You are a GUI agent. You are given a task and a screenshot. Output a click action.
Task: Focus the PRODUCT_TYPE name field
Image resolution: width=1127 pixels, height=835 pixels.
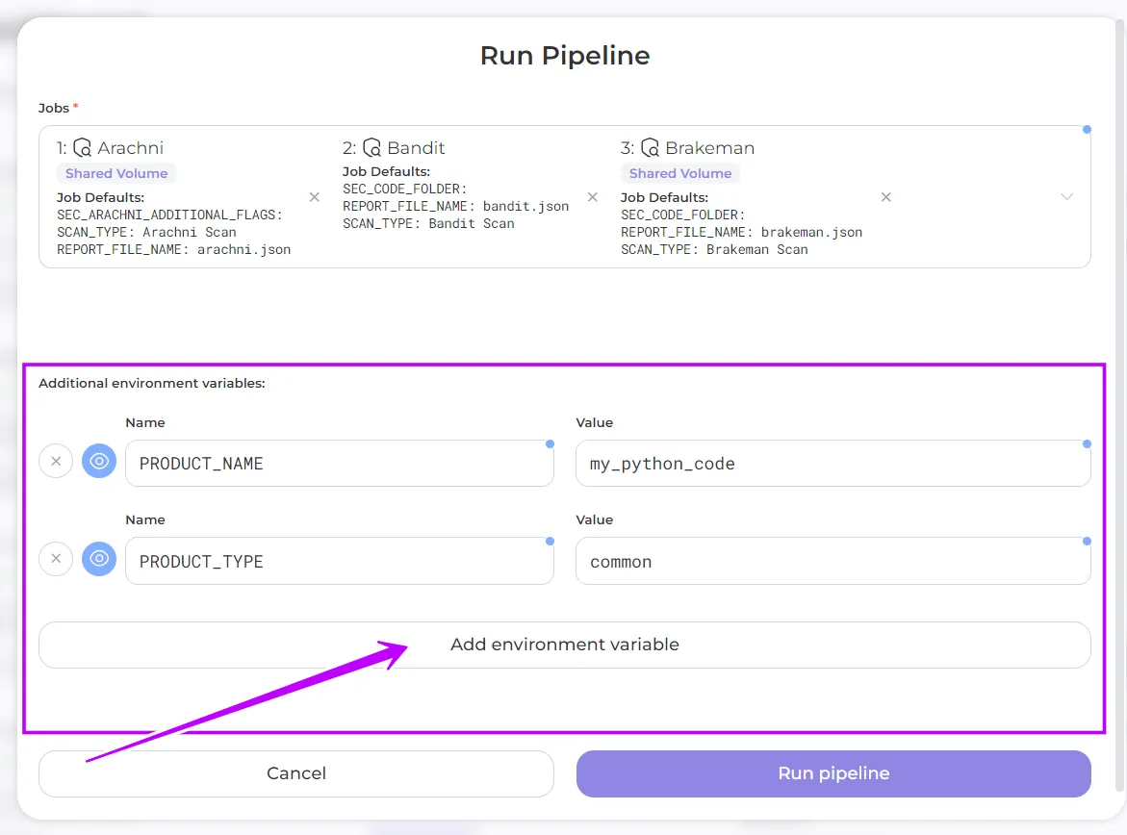pos(339,561)
